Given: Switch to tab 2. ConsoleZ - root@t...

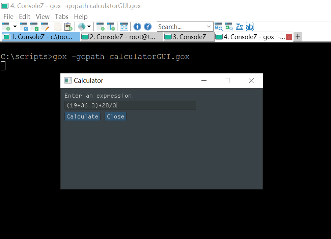Looking at the screenshot, I should 122,37.
